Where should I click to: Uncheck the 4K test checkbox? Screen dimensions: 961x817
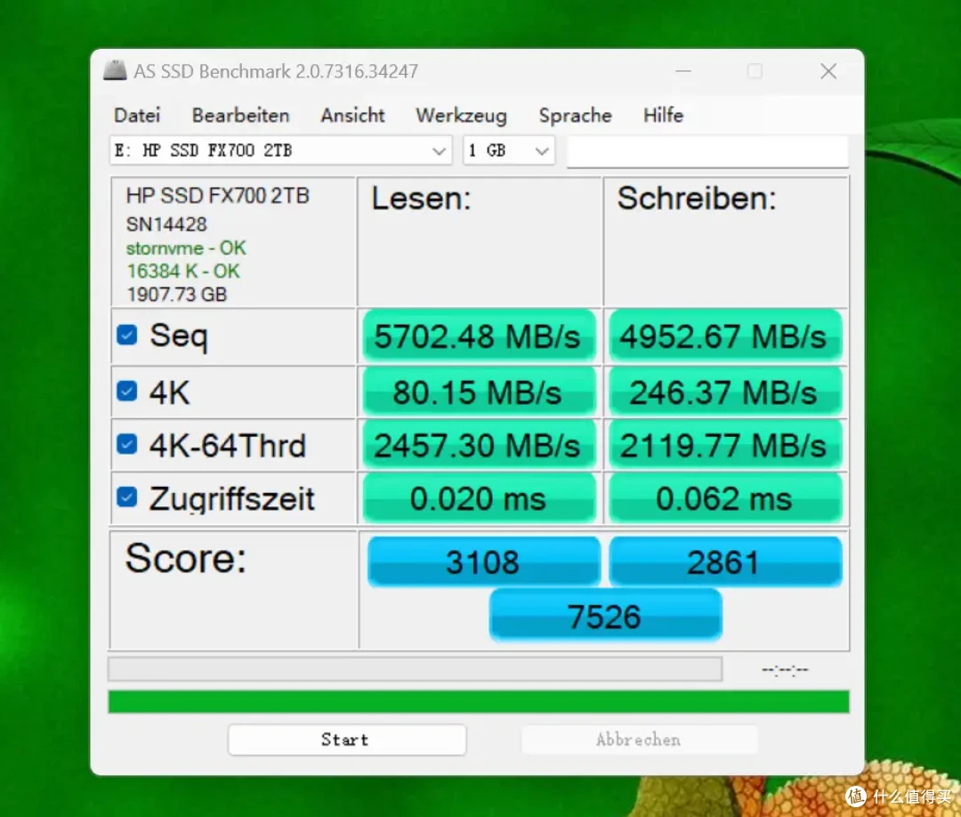pyautogui.click(x=127, y=391)
